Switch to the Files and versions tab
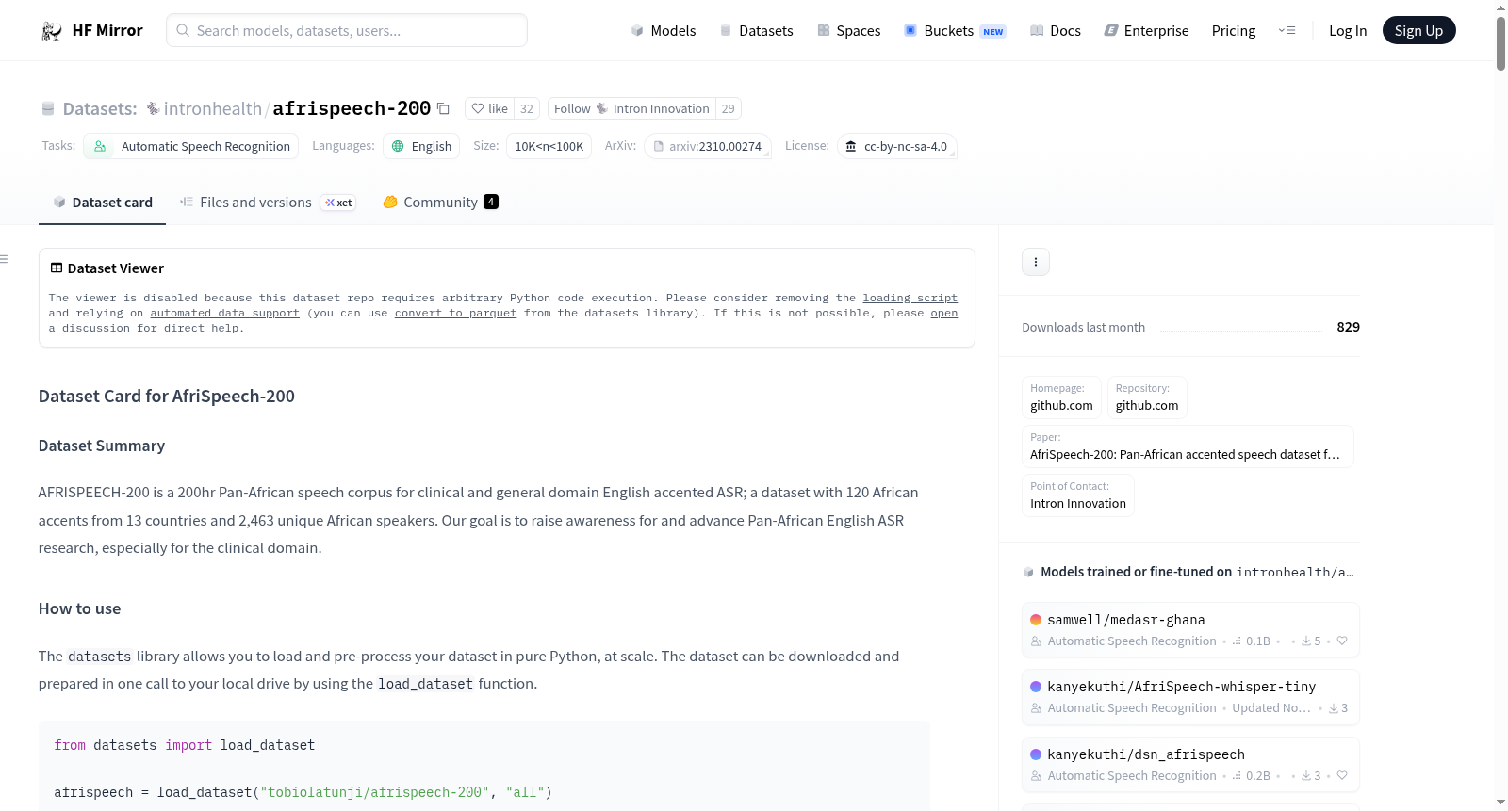 268,203
